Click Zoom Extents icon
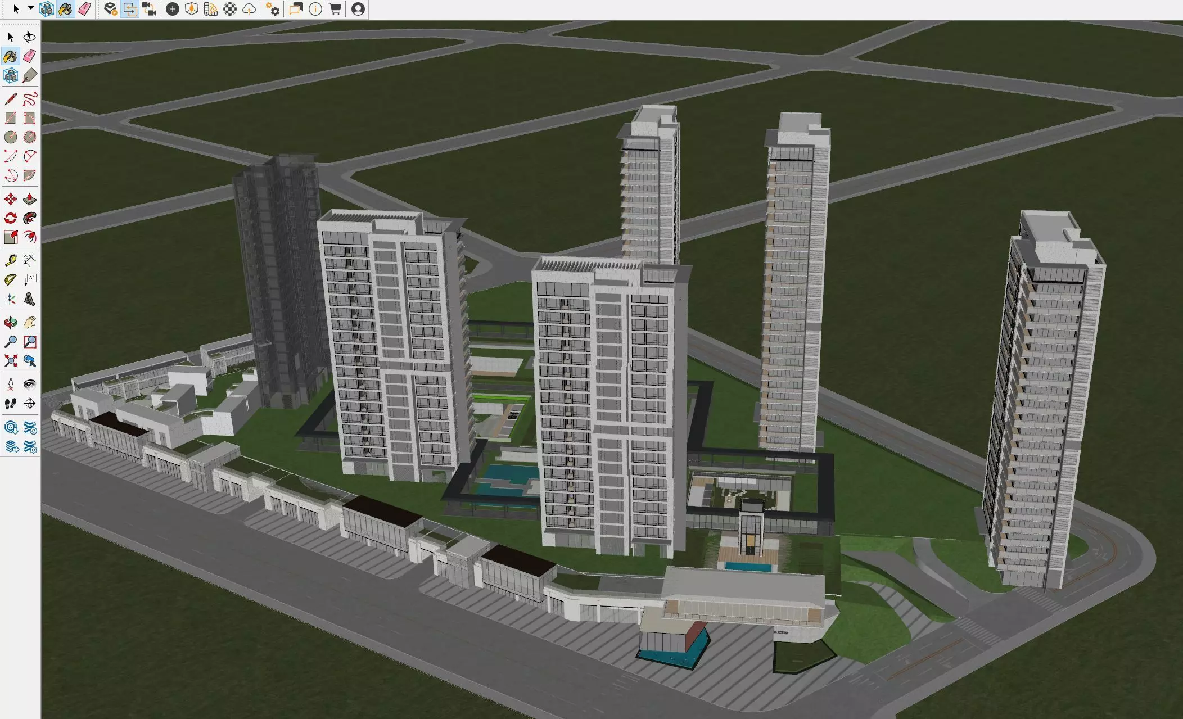 click(x=11, y=361)
